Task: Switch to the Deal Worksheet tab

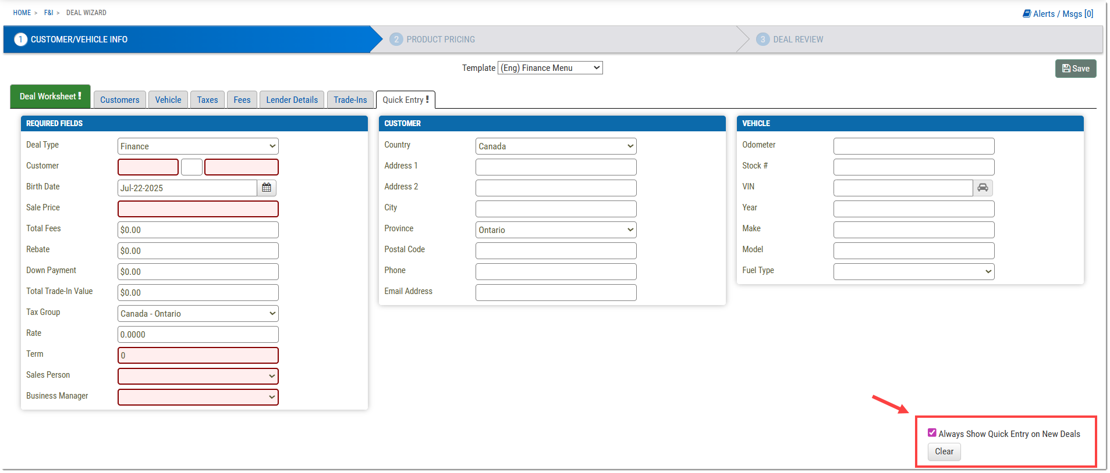Action: pyautogui.click(x=50, y=96)
